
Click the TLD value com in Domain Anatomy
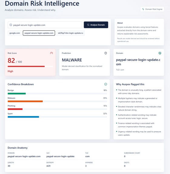tap(87, 156)
